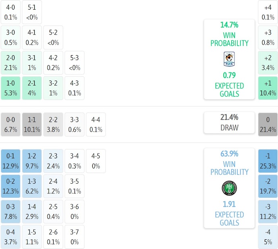The height and width of the screenshot is (249, 278).
Task: Select the 0-3 score tile
Action: pyautogui.click(x=10, y=211)
